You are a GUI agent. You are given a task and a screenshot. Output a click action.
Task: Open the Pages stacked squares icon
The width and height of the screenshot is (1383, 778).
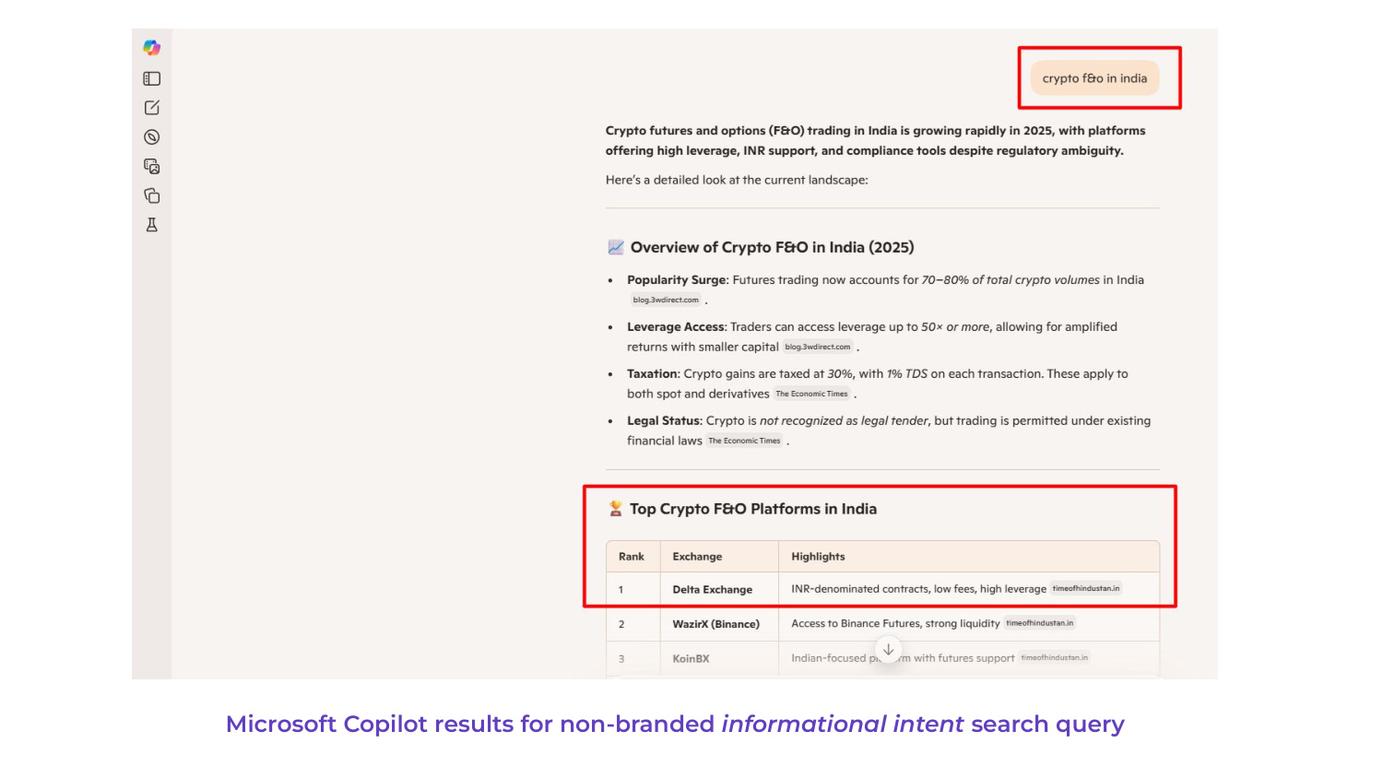click(x=152, y=196)
